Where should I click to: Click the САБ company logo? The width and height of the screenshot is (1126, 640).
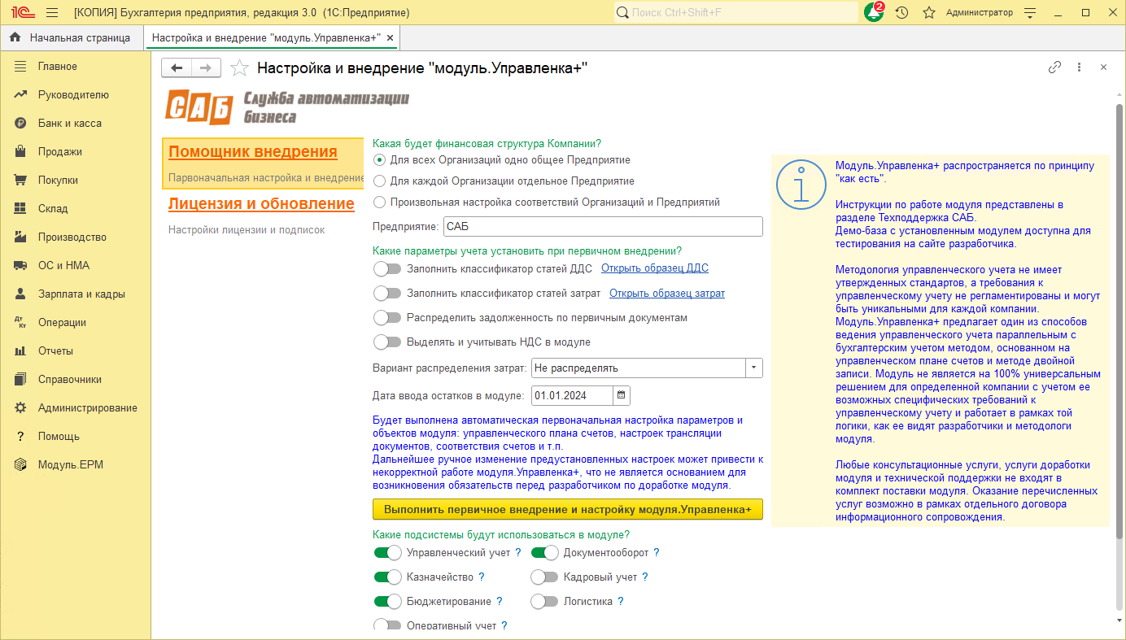pyautogui.click(x=287, y=107)
